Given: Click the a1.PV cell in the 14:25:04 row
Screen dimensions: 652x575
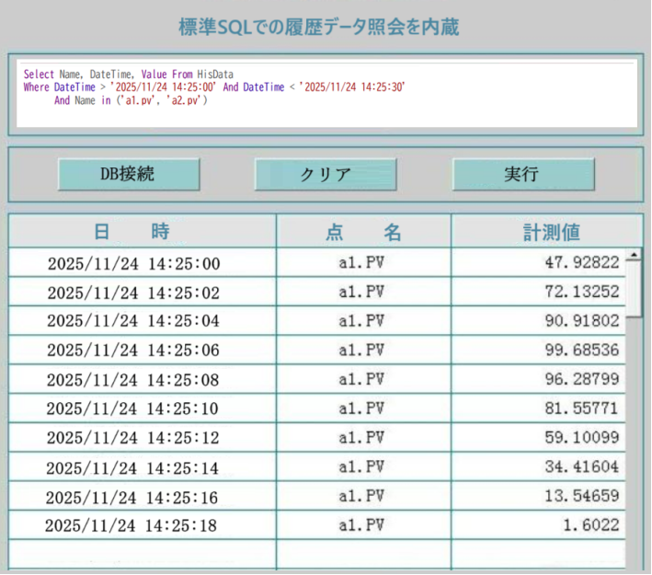Looking at the screenshot, I should pyautogui.click(x=361, y=321).
